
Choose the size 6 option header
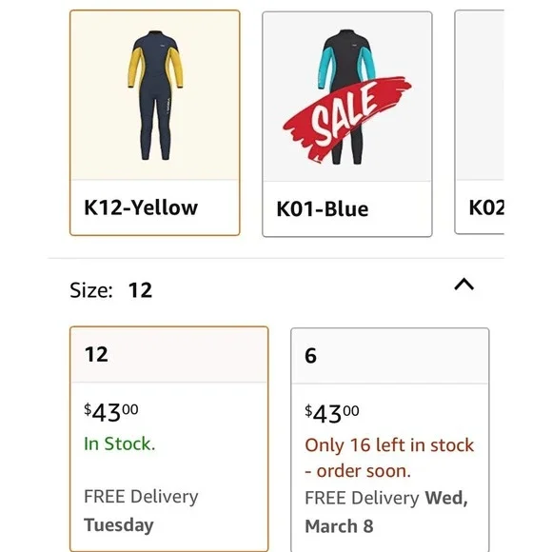point(389,356)
